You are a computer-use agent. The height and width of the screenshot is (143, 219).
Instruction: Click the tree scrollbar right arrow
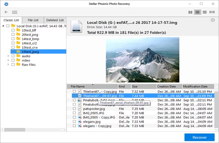point(64,130)
